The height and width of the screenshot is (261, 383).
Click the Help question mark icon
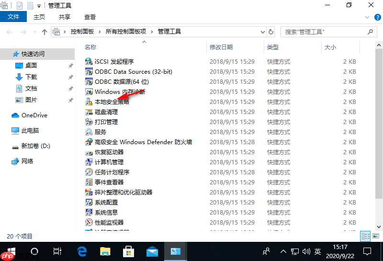(377, 17)
